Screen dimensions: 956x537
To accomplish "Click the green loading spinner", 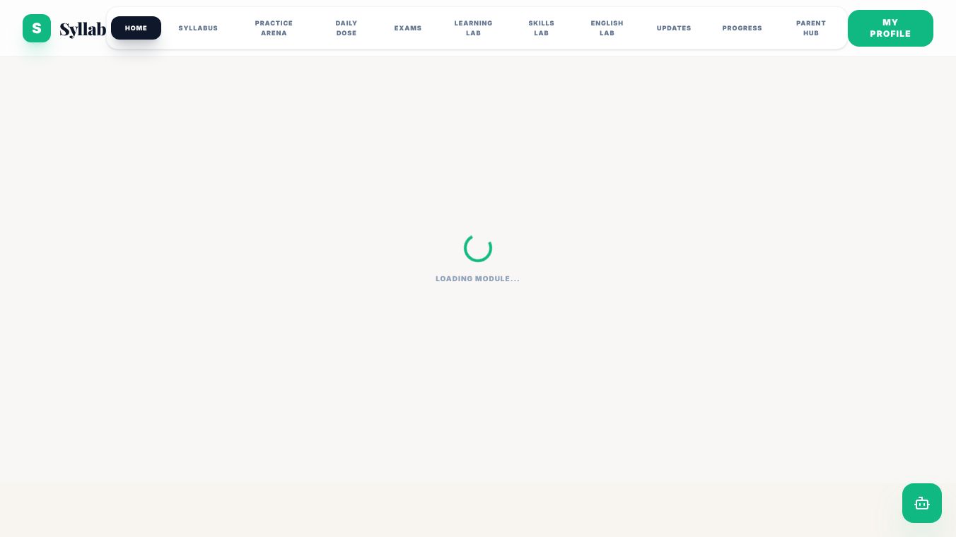I will [478, 248].
